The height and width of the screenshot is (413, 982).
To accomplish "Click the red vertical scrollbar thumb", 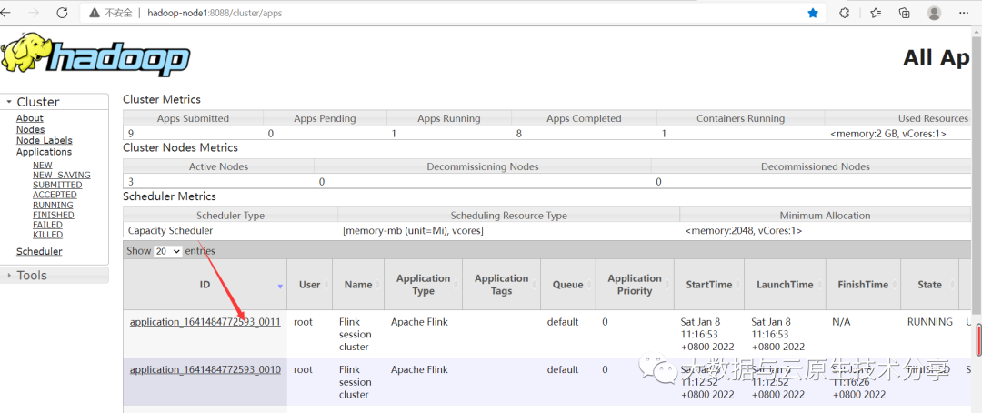I will [x=979, y=340].
